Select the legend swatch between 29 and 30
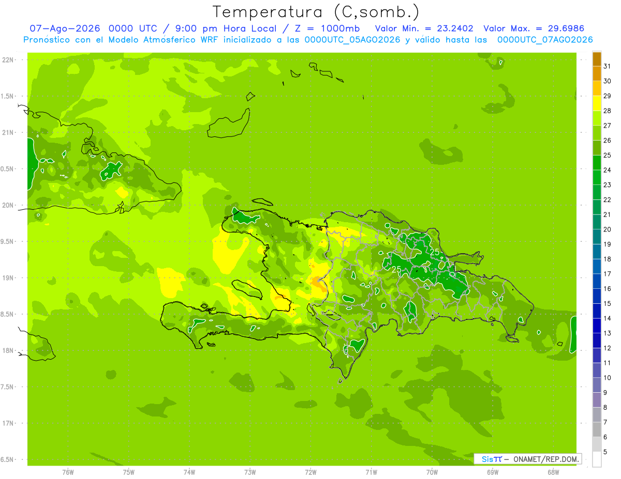Viewport: 621px width, 479px height. tap(597, 89)
